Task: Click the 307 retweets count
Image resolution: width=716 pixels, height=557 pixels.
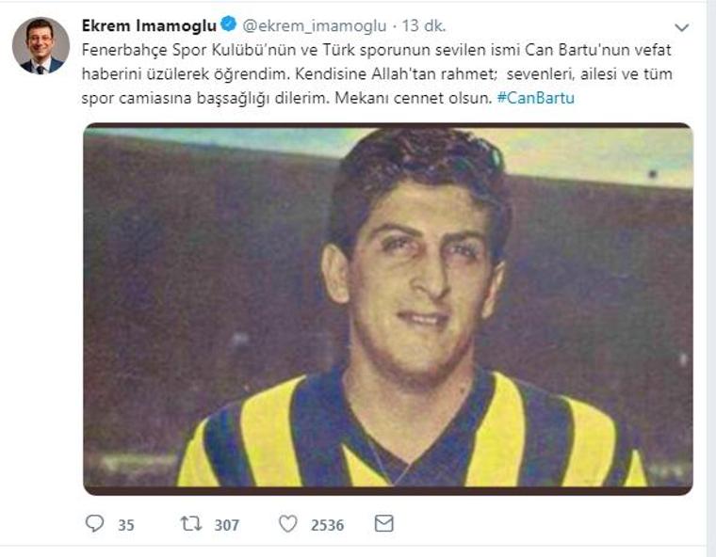Action: (x=227, y=525)
